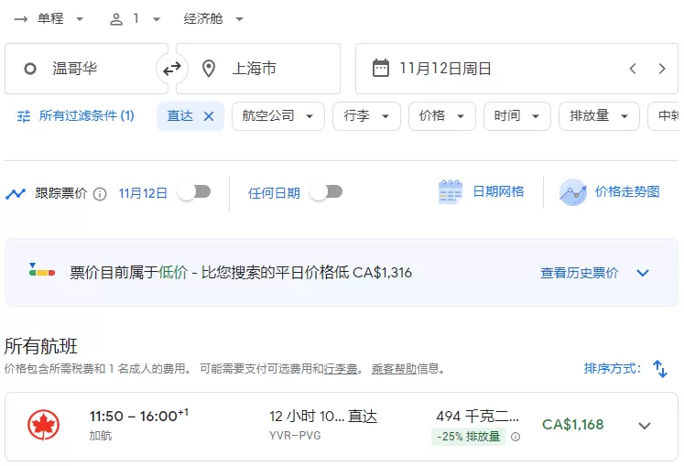Toggle 任何日期 price tracking switch
This screenshot has height=466, width=684.
pyautogui.click(x=326, y=192)
